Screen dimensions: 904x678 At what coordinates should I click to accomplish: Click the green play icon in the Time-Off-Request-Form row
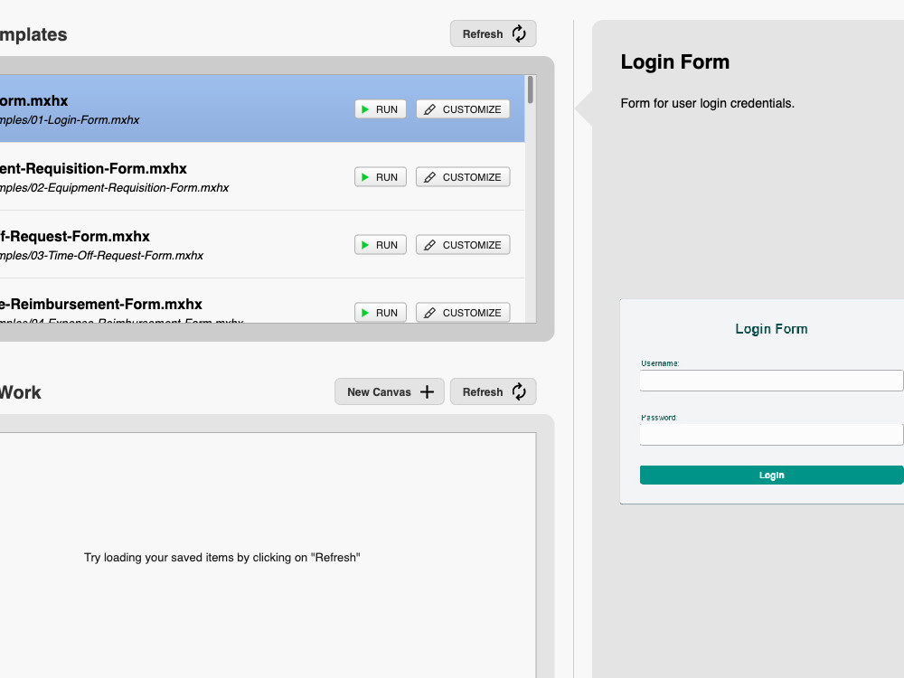pos(365,245)
